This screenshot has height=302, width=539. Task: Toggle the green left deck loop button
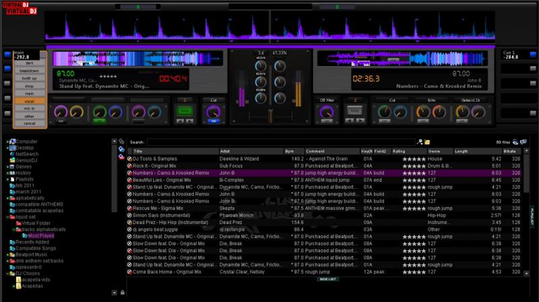(x=185, y=111)
